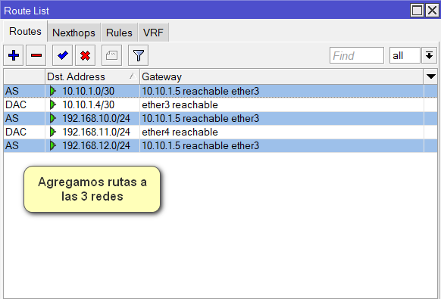
Task: Maximize the Route List window
Action: 417,11
